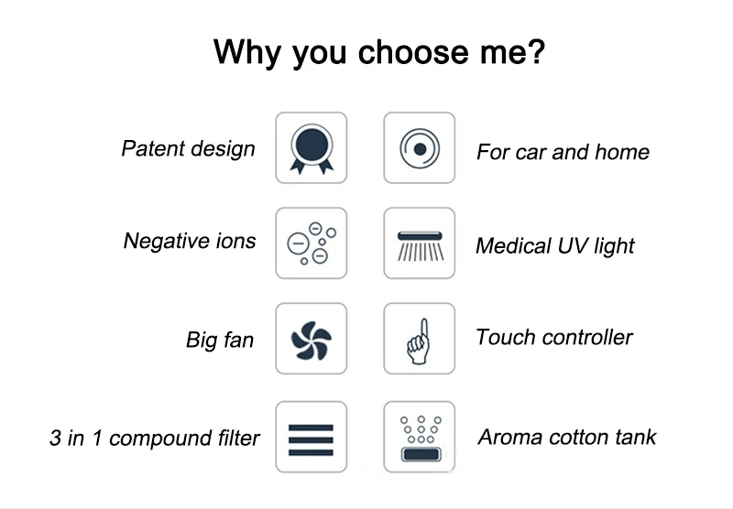Select the 'Aroma cotton tank' text
The height and width of the screenshot is (509, 733).
pyautogui.click(x=566, y=437)
